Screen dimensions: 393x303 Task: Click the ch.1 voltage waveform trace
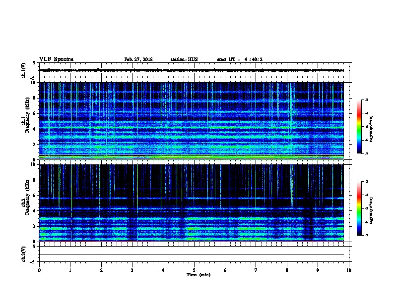coord(192,70)
